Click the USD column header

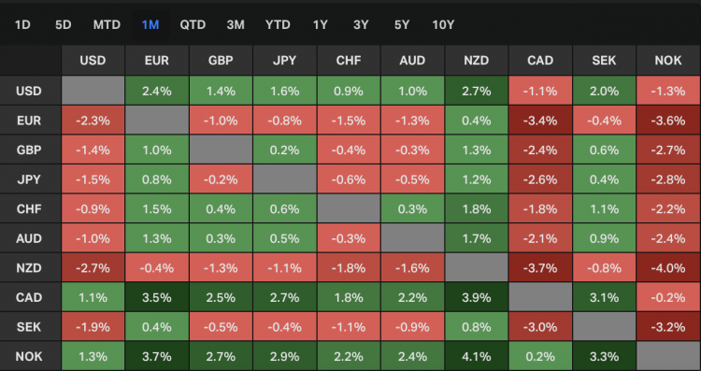tap(93, 61)
